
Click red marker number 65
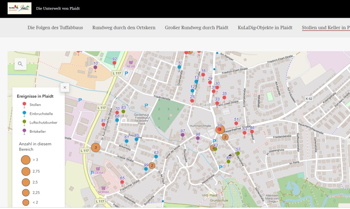[122, 182]
